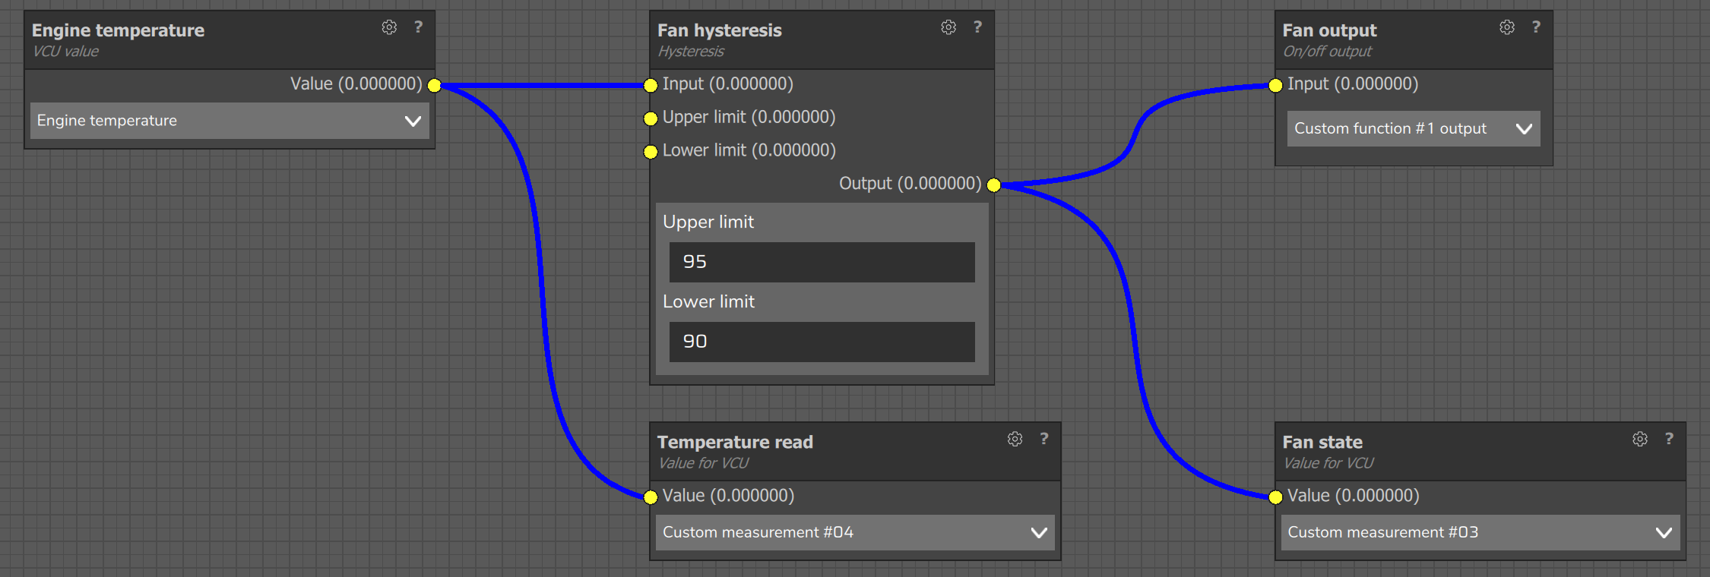The height and width of the screenshot is (577, 1710).
Task: Click Upper limit field showing 95
Action: click(x=822, y=262)
